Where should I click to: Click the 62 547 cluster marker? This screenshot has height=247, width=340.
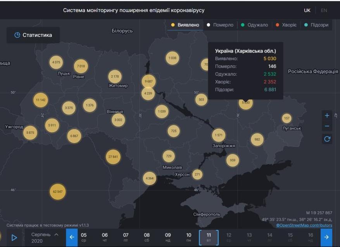pyautogui.click(x=57, y=192)
